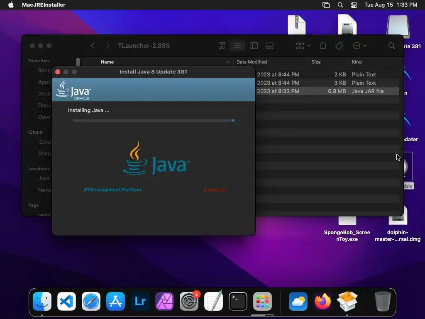Switch Finder to gallery view

[x=269, y=46]
